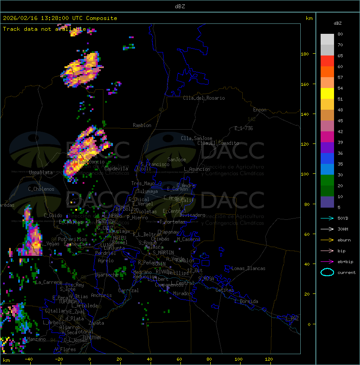Click the 'Ugarteche' map label

pos(107,275)
